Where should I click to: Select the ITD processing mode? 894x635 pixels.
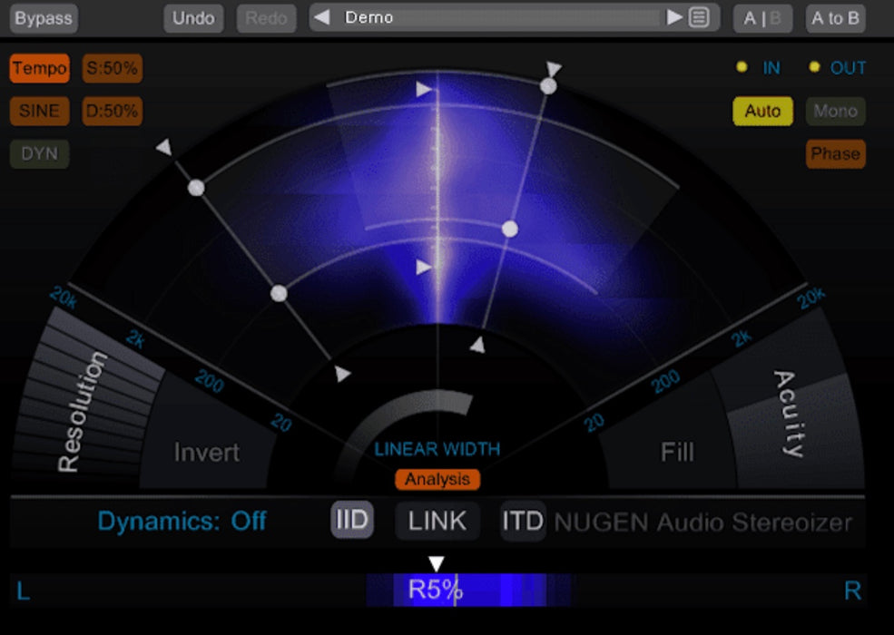coord(523,521)
